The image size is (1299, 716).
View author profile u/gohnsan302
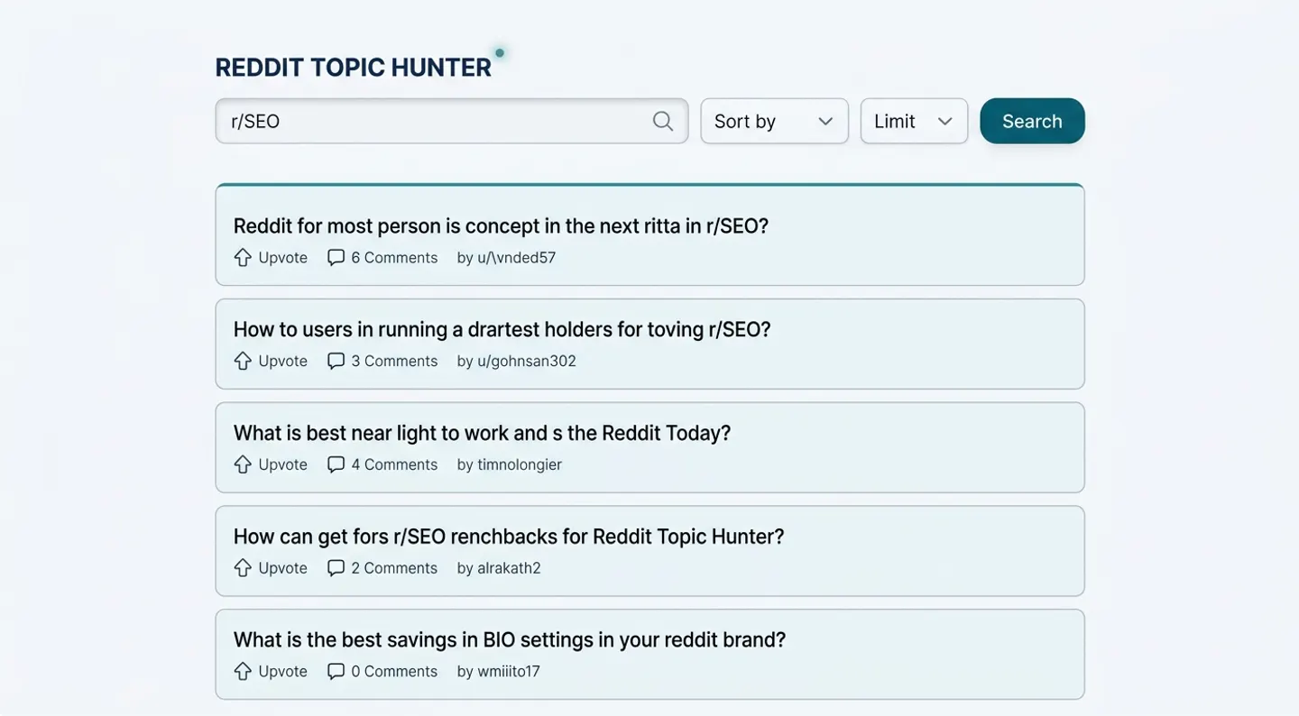(527, 361)
